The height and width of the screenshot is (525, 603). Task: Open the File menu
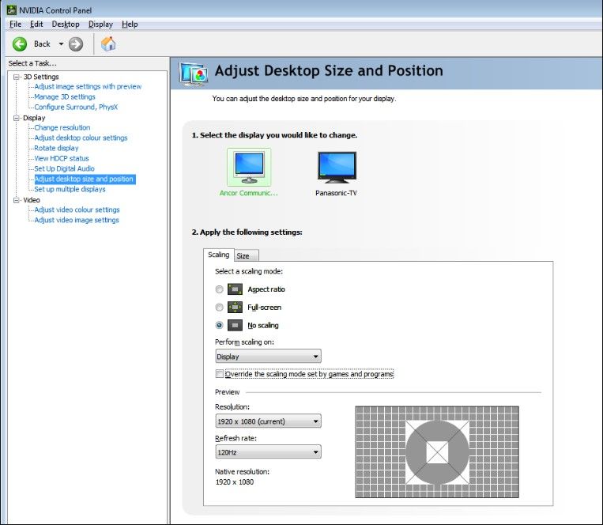pyautogui.click(x=15, y=25)
